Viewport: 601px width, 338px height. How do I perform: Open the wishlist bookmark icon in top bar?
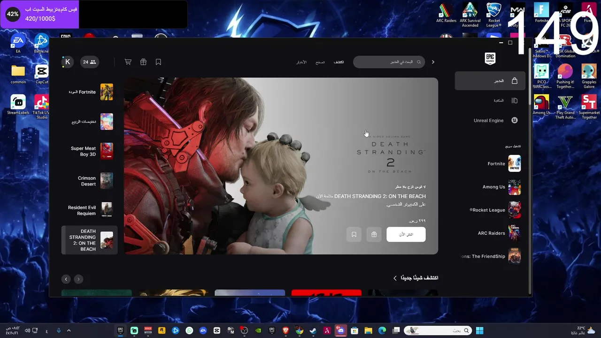coord(158,62)
